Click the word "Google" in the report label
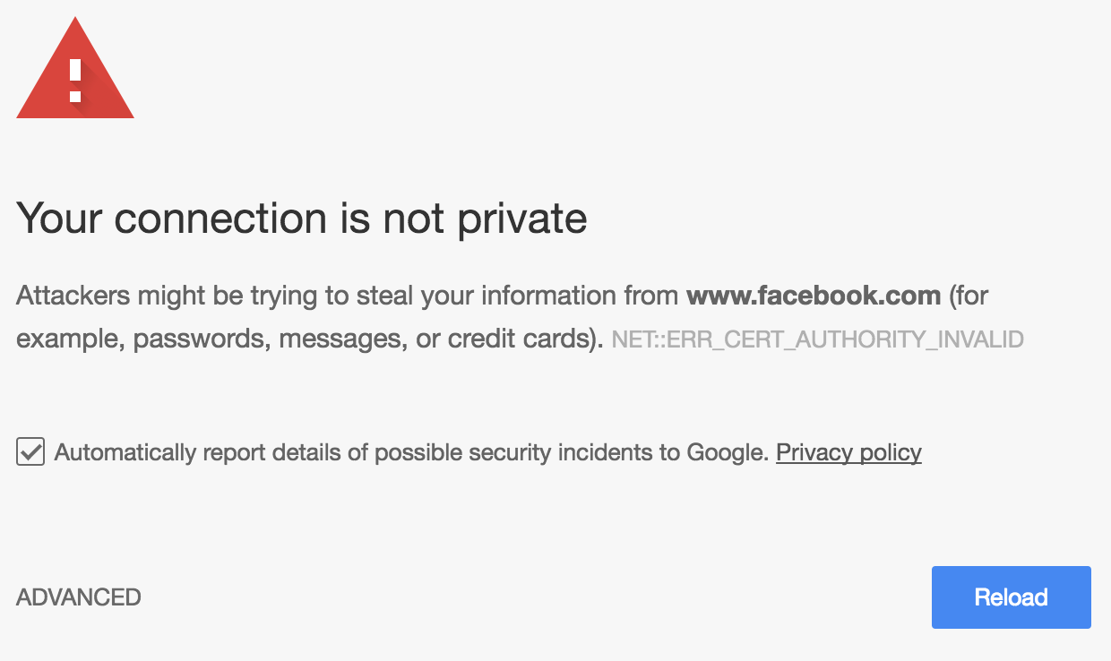 point(728,452)
